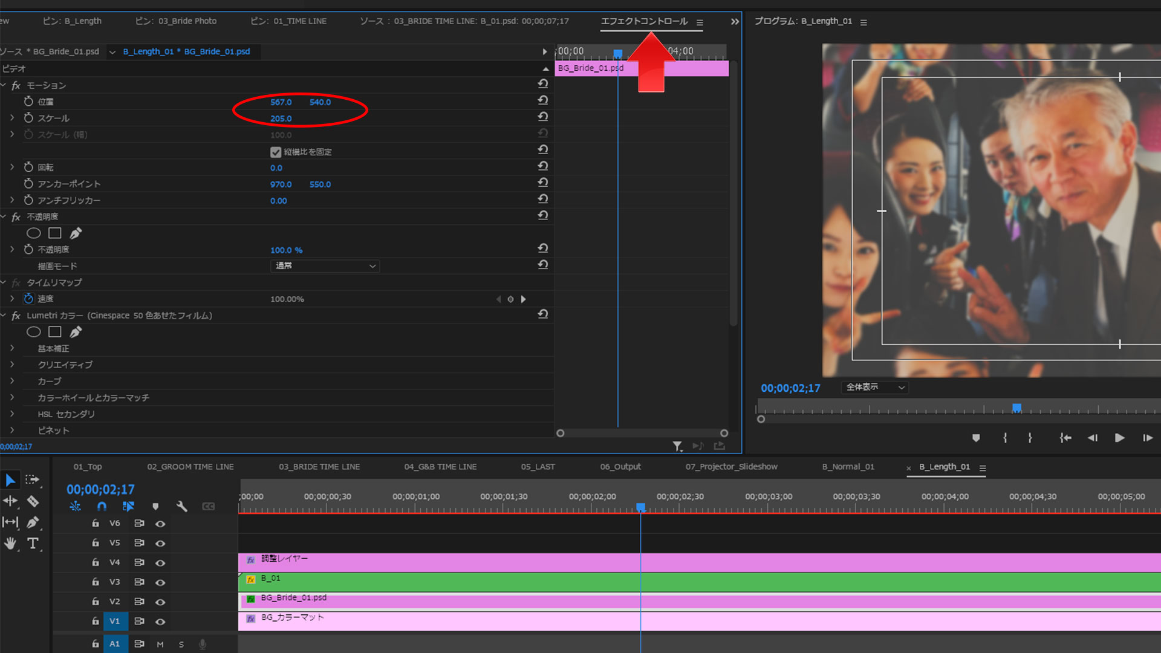
Task: Click BG_Bride_01.psd clip on V2
Action: pos(700,601)
